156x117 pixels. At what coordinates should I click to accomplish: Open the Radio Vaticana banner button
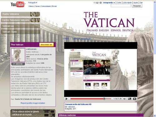click(21, 14)
